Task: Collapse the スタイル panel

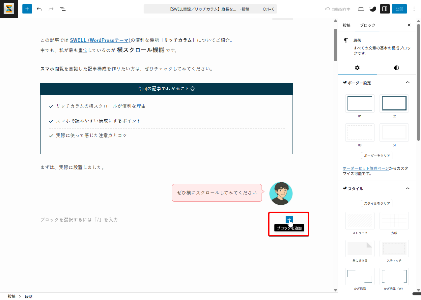Action: 407,189
